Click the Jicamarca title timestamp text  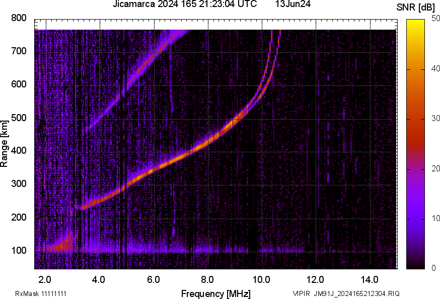185,4
